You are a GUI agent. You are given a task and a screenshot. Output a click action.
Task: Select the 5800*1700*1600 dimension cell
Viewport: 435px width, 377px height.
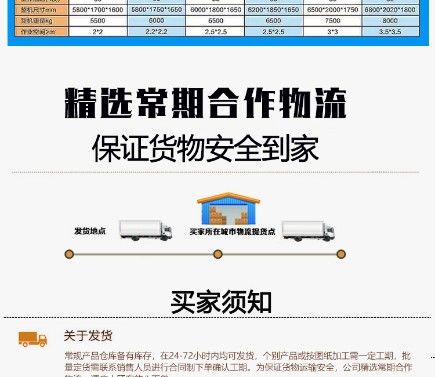coord(97,10)
